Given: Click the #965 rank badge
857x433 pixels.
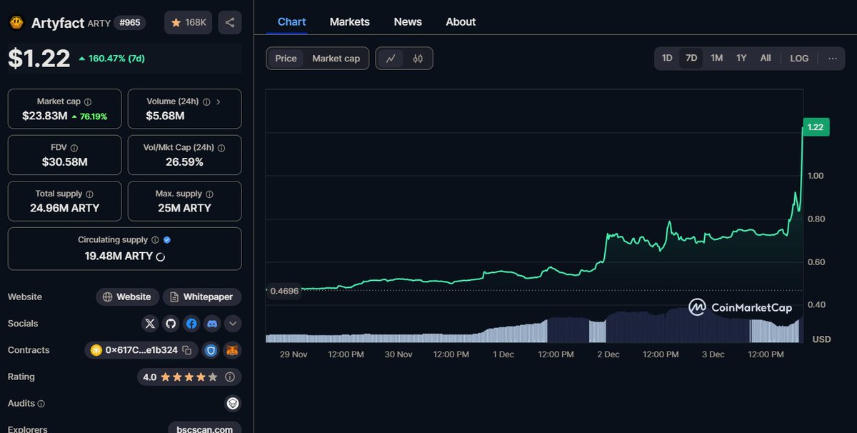Looking at the screenshot, I should click(130, 23).
